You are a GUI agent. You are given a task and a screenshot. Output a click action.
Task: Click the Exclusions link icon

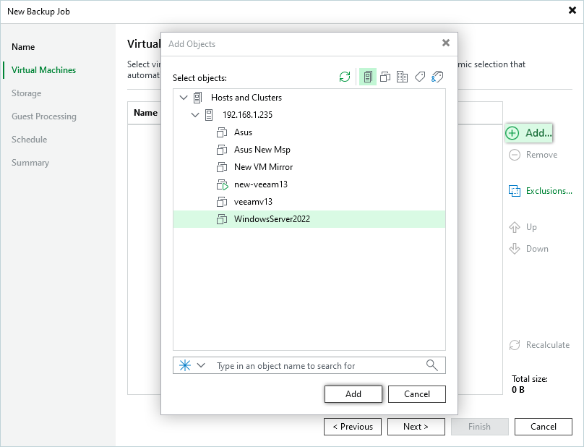pos(515,191)
